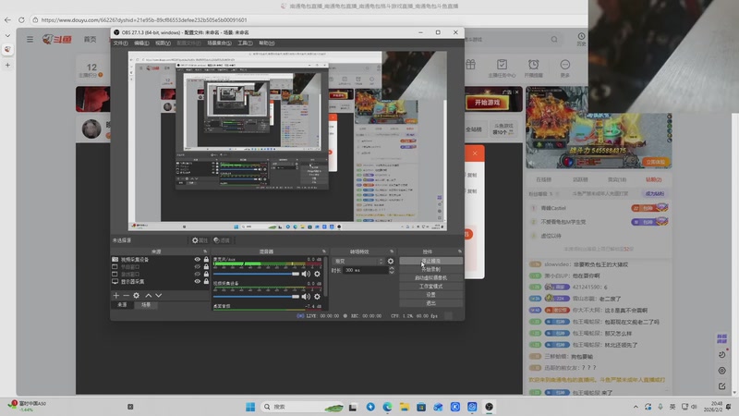739x416 pixels.
Task: Select the 在线榜 ranking tab
Action: click(x=543, y=179)
